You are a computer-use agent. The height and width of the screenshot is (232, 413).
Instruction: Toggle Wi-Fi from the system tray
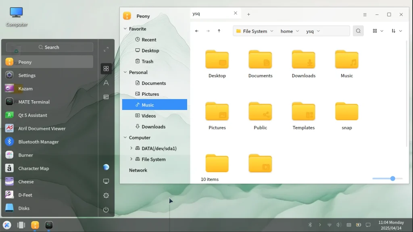click(330, 225)
